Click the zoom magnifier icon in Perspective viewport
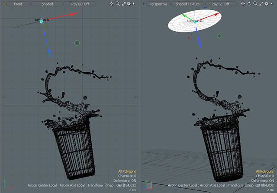 (x=255, y=3)
